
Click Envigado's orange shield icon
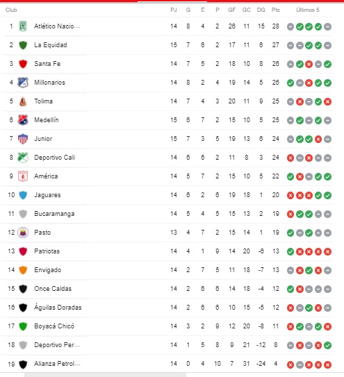point(23,270)
